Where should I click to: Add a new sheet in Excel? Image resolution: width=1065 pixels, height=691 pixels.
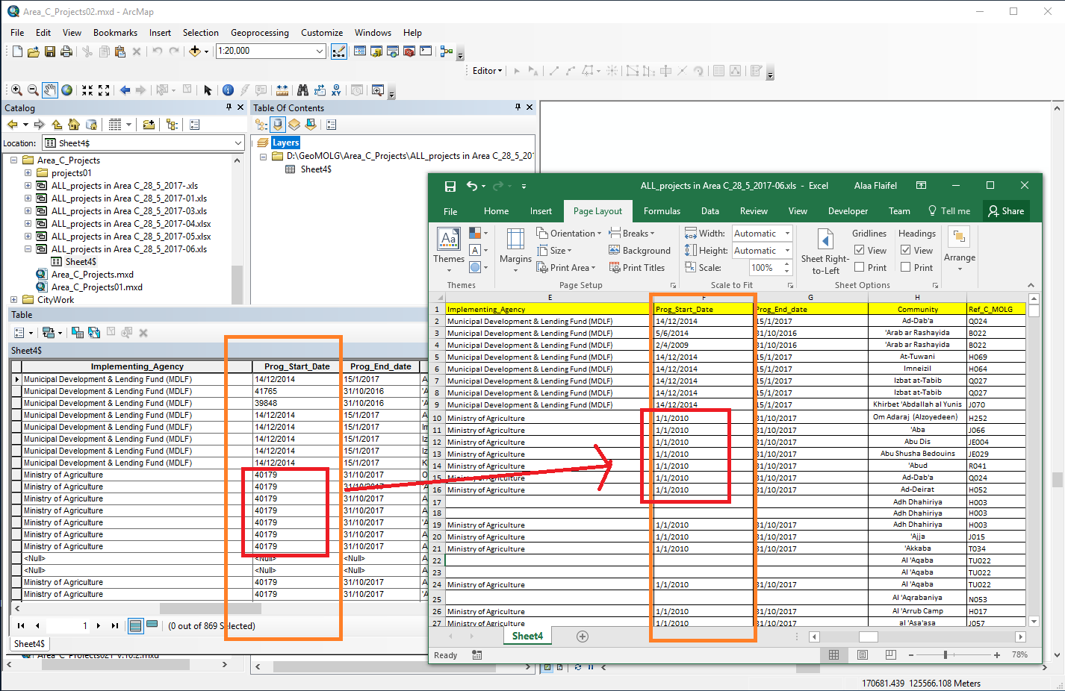[x=583, y=637]
